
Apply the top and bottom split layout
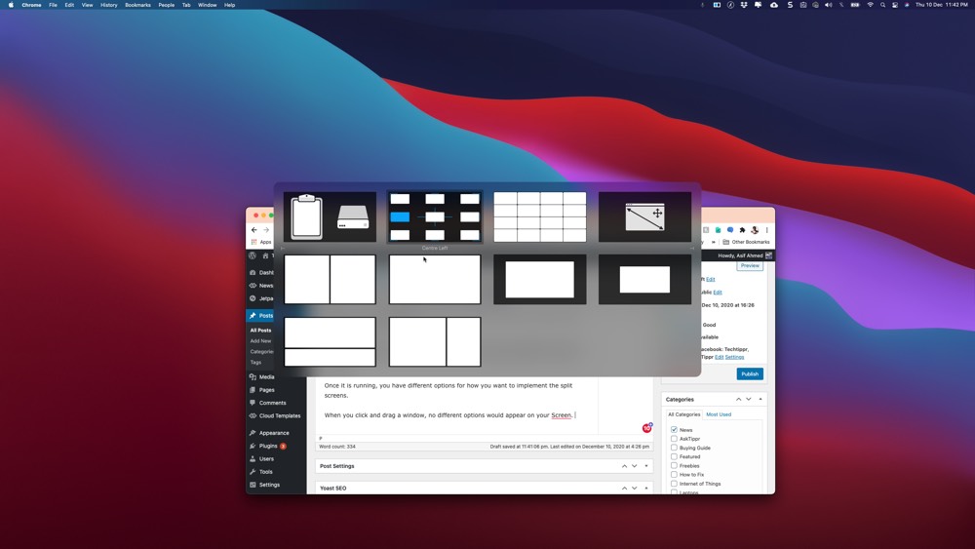[x=330, y=341]
